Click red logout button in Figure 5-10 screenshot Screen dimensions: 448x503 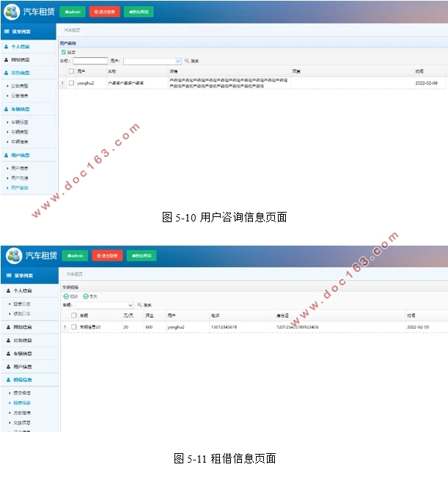tap(105, 12)
